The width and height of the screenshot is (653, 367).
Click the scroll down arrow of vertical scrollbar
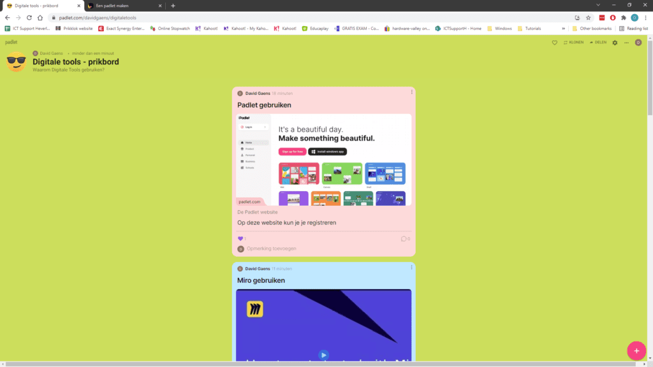650,358
